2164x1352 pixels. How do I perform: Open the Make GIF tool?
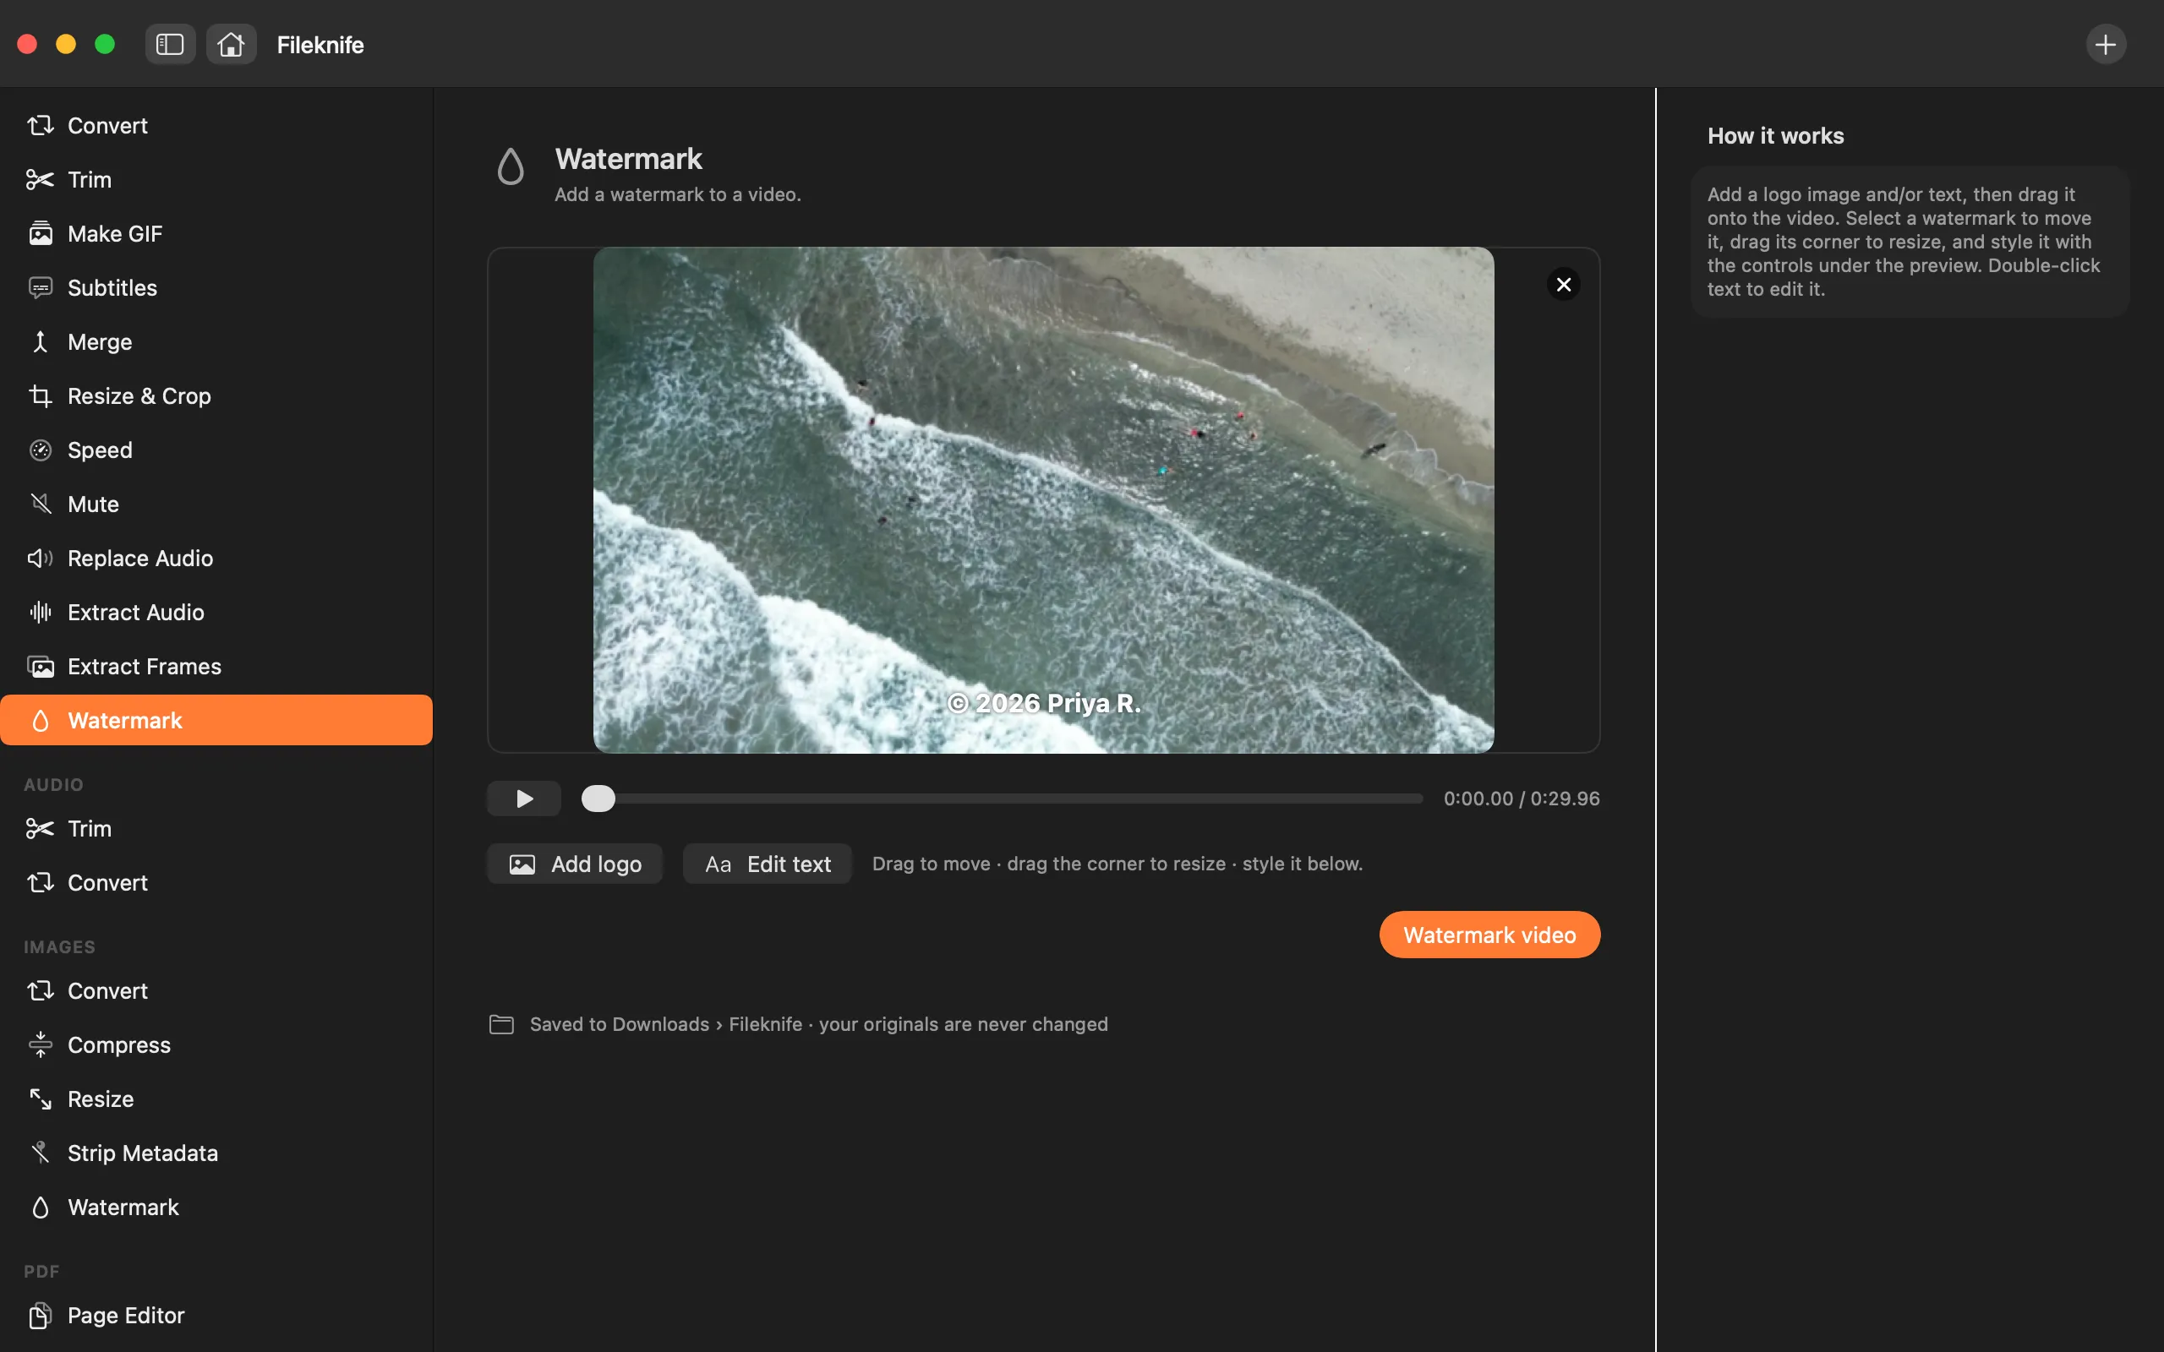(216, 233)
